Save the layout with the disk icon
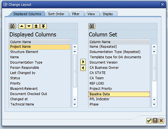 155,121
